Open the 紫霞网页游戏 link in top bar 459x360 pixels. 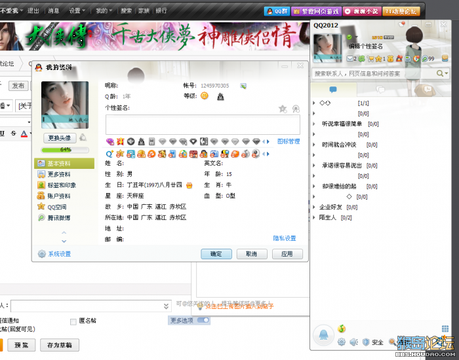tap(316, 11)
